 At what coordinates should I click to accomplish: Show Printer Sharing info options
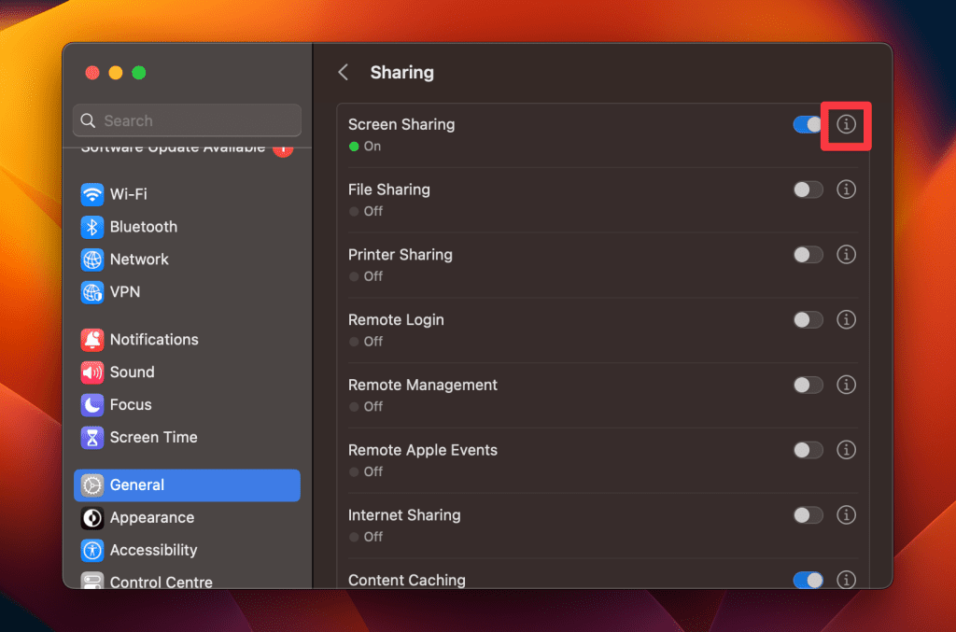point(846,255)
